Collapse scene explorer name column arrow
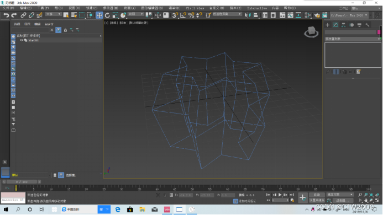This screenshot has width=383, height=215. (x=101, y=36)
